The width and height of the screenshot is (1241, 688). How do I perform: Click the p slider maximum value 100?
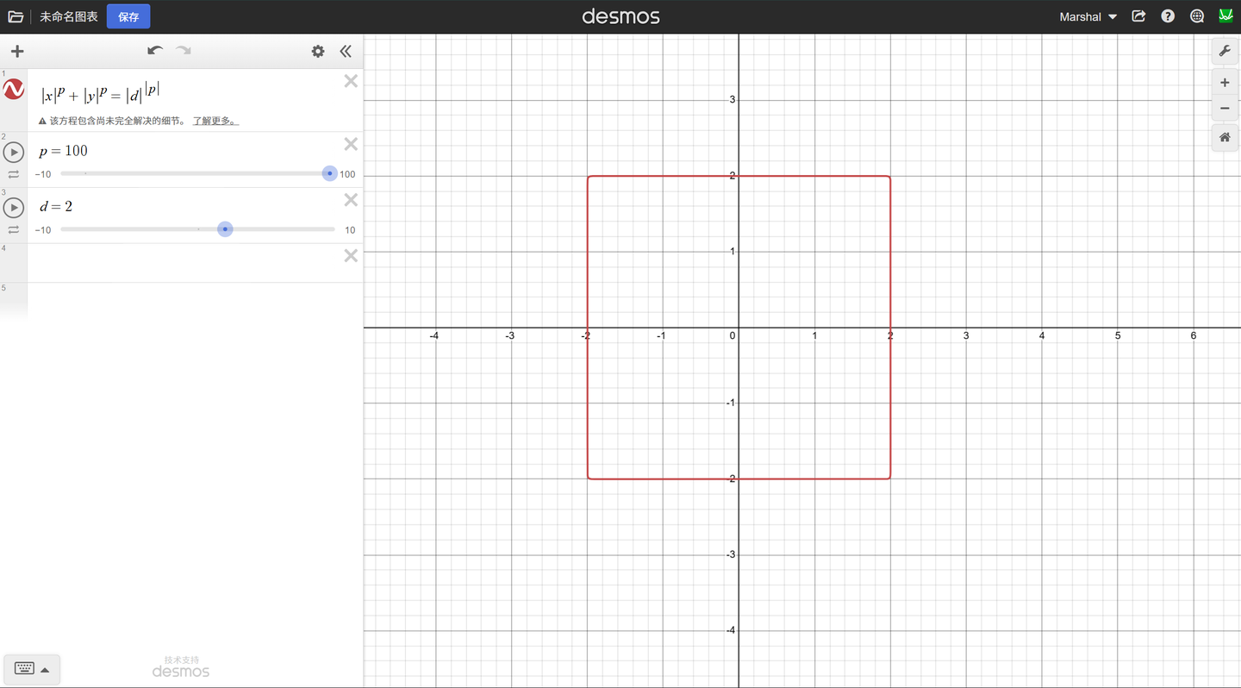pyautogui.click(x=347, y=174)
